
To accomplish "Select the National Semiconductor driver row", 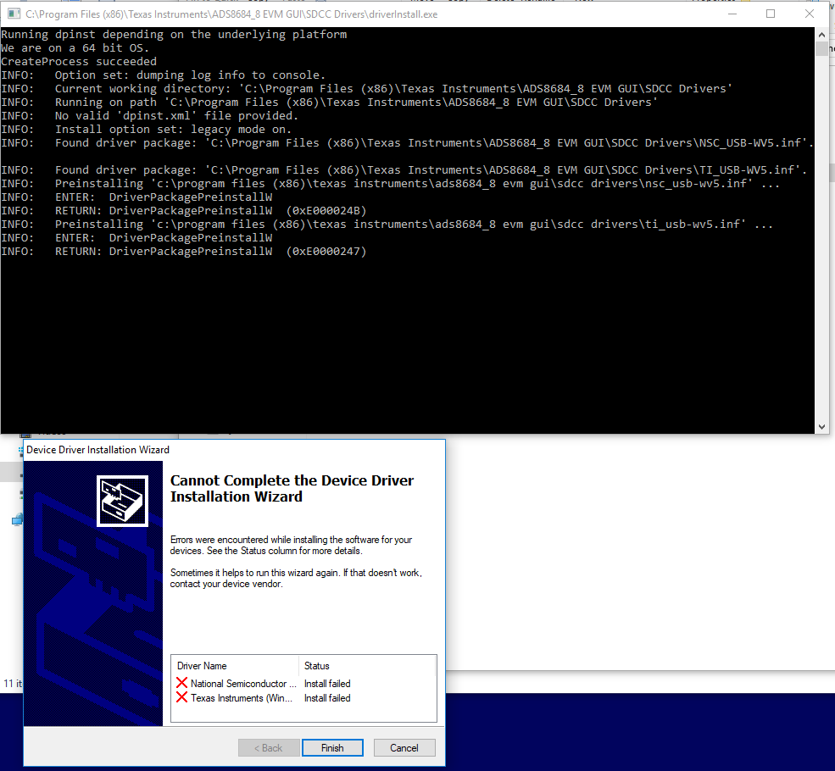I will pyautogui.click(x=303, y=683).
